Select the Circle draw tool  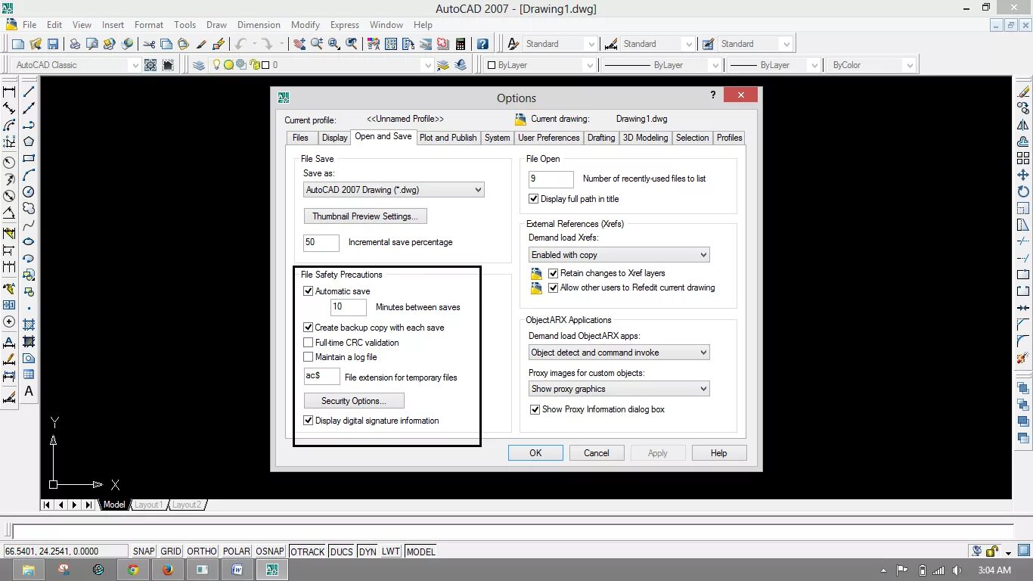tap(29, 191)
